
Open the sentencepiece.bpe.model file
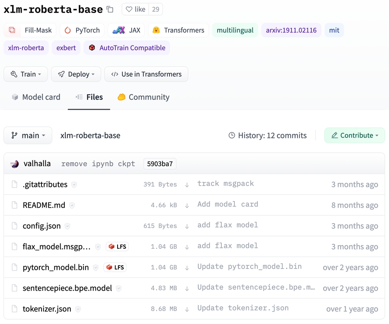click(67, 288)
